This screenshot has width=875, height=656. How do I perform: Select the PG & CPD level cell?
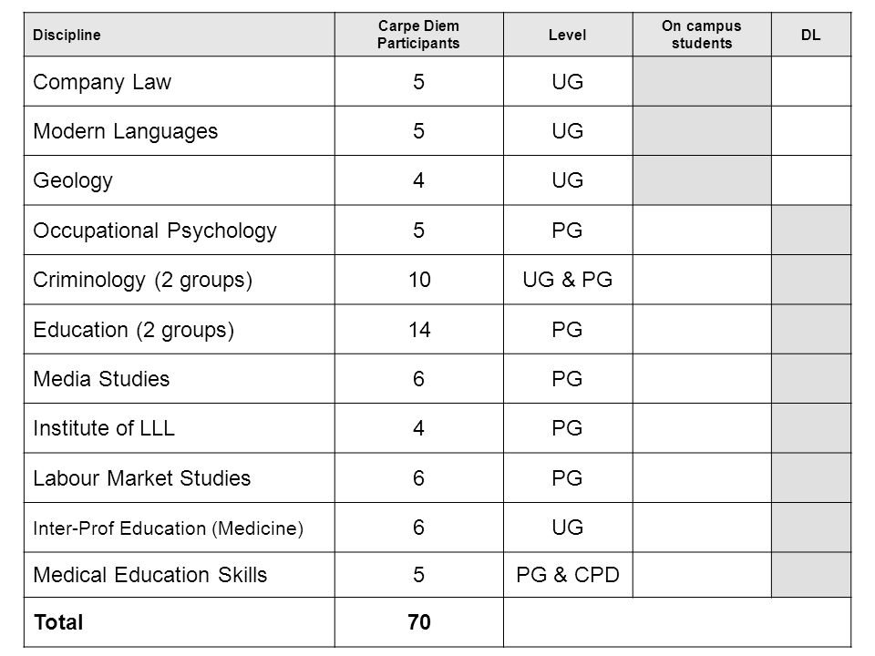pyautogui.click(x=568, y=575)
